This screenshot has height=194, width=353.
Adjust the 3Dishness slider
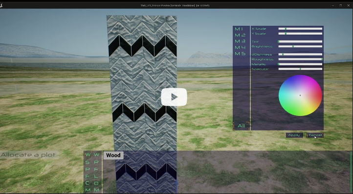tap(300, 54)
